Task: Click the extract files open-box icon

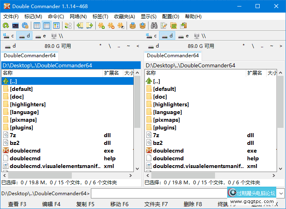Action: point(142,26)
